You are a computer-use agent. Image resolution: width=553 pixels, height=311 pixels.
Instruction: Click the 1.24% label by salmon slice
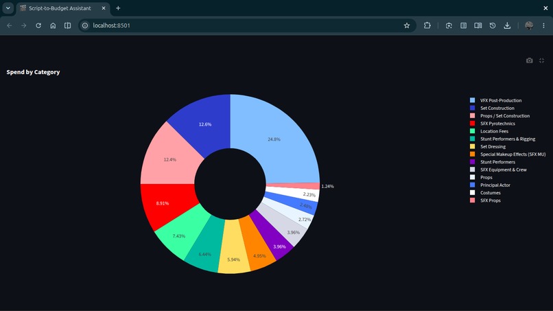[x=328, y=186]
